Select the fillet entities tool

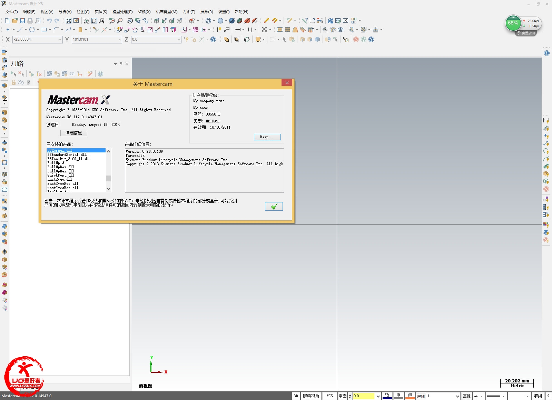click(x=56, y=30)
